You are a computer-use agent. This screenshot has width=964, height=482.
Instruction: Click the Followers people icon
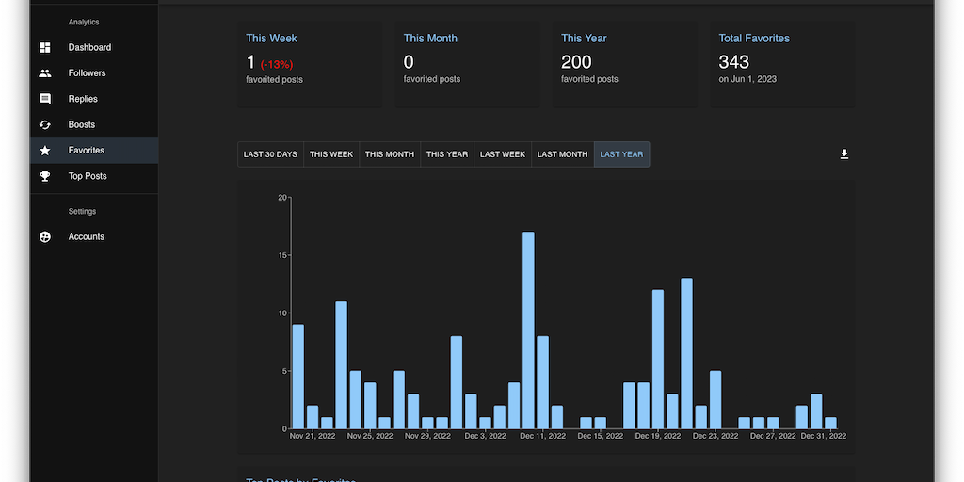coord(45,73)
